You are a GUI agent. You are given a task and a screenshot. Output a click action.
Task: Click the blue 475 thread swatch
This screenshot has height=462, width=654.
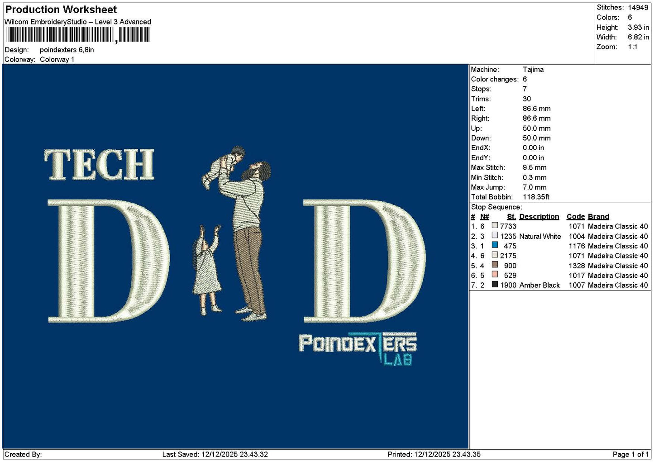click(495, 245)
